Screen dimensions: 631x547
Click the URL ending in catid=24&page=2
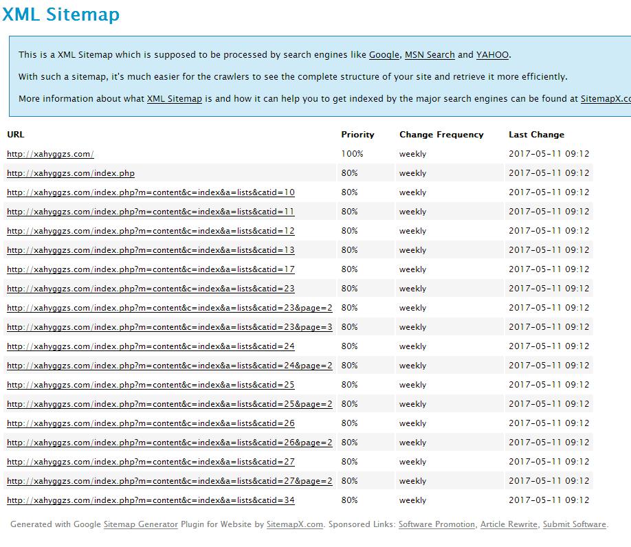click(169, 366)
